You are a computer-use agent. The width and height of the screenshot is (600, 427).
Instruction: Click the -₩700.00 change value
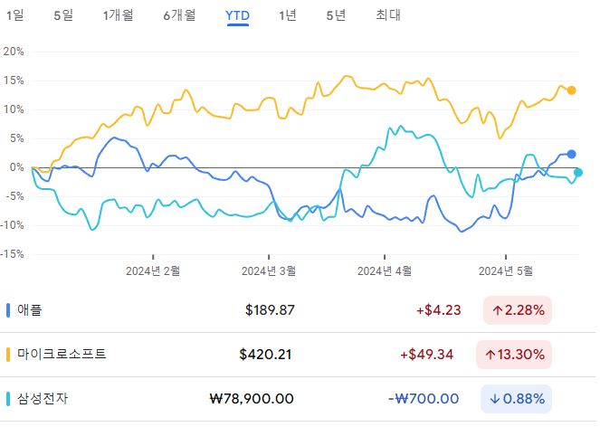(424, 399)
